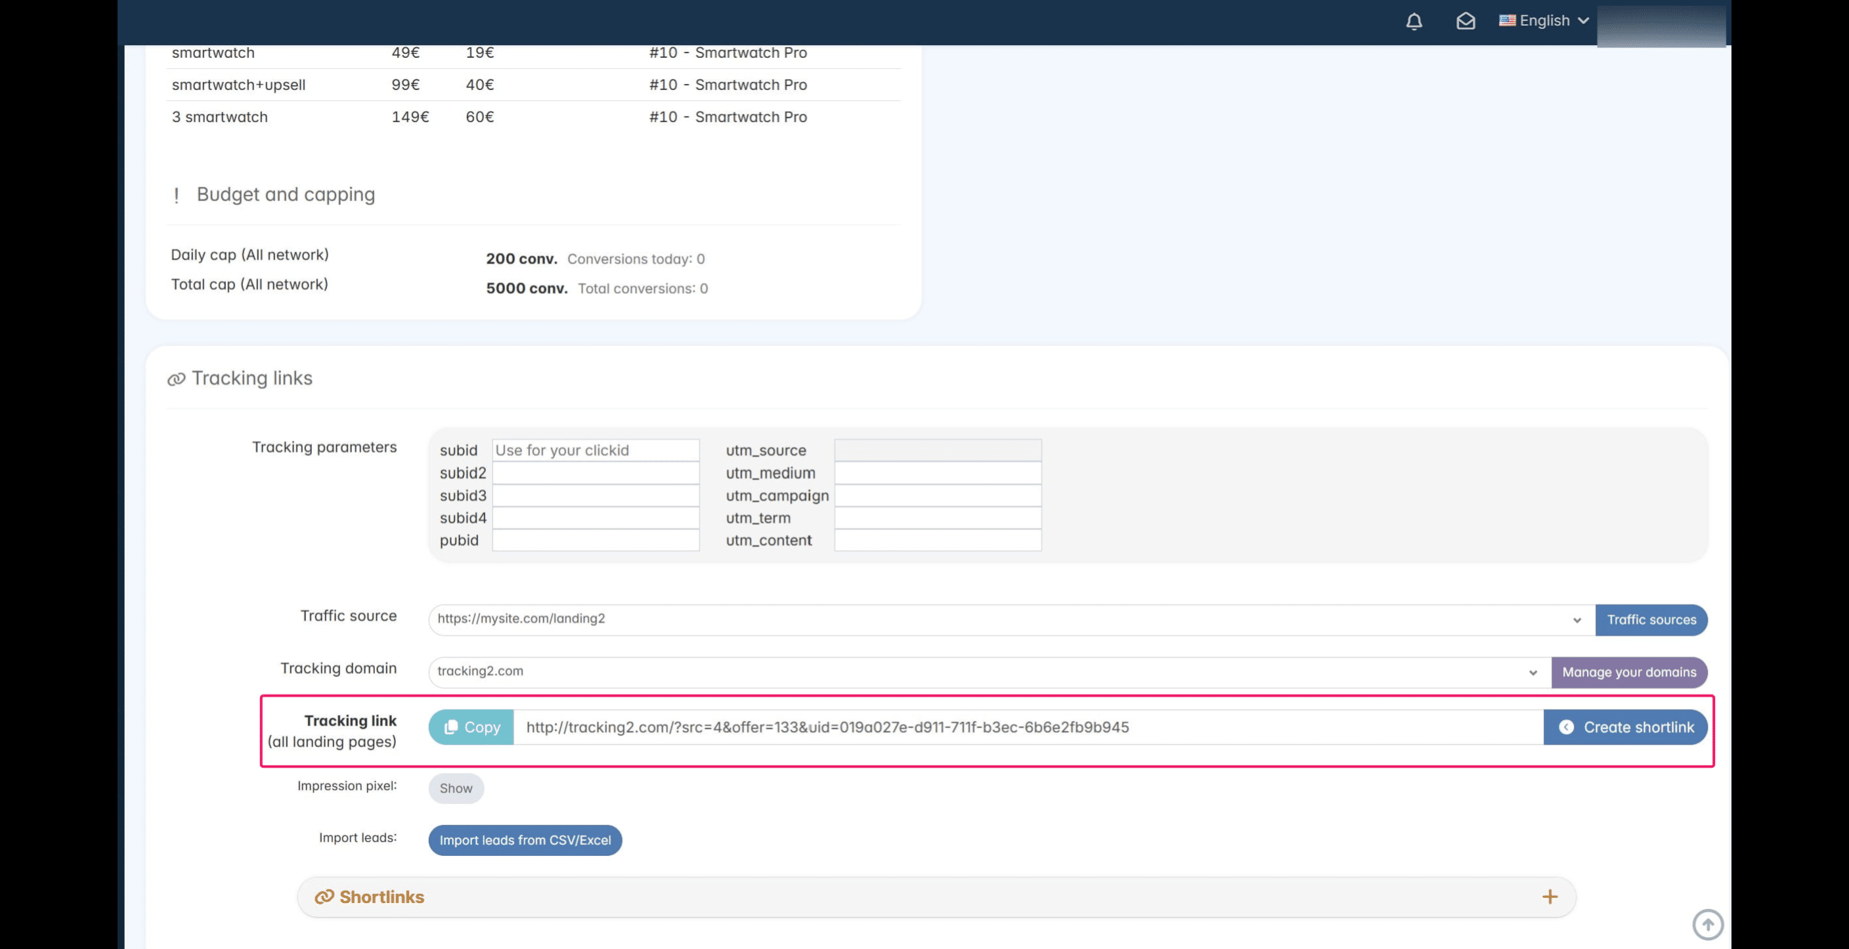This screenshot has height=949, width=1849.
Task: Click the Create shortlink button
Action: coord(1625,727)
